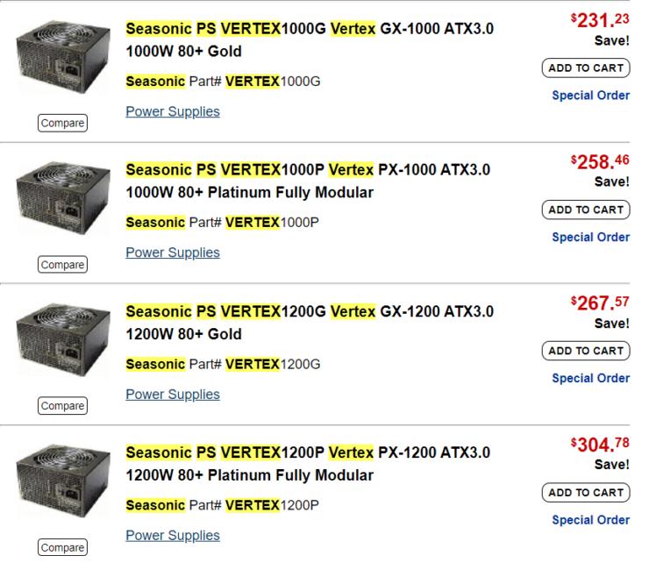Click Special Order link for the $267.57 item
Screen dimensions: 649x577
coord(590,378)
